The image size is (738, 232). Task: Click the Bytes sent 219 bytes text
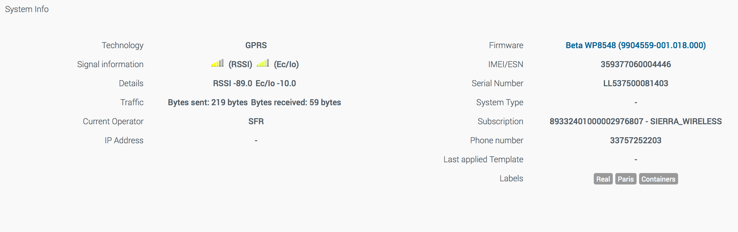pyautogui.click(x=208, y=102)
